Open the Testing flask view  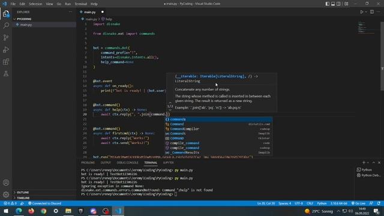tap(6, 73)
